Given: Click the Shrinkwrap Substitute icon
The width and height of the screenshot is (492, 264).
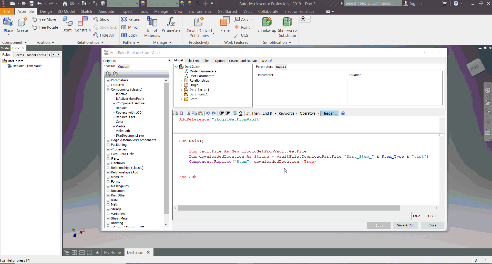Looking at the screenshot, I should (x=287, y=22).
